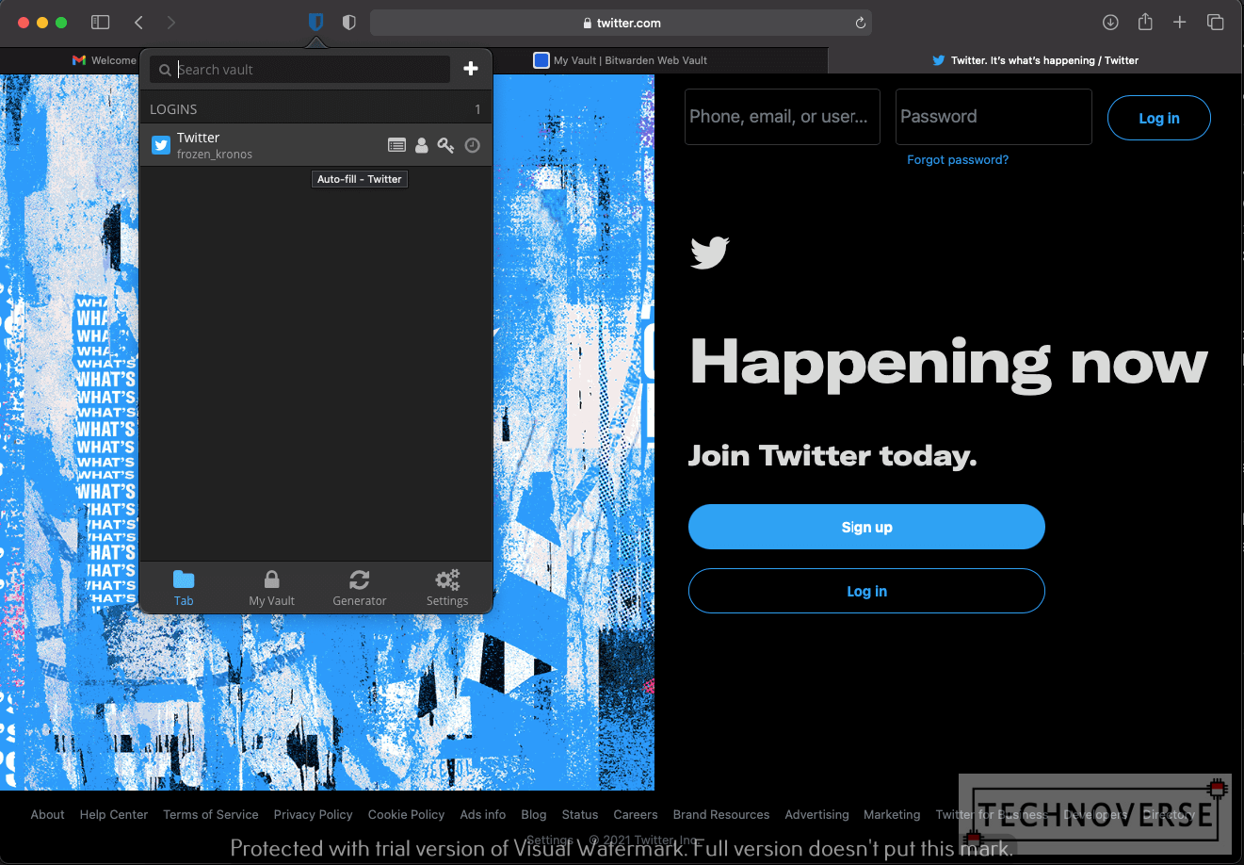This screenshot has height=865, width=1244.
Task: Open the Terms of Service link
Action: pos(211,815)
